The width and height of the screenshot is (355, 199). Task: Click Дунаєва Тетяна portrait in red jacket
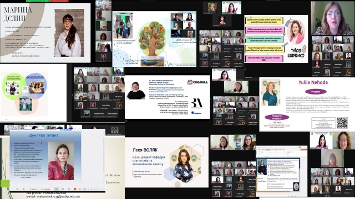pyautogui.click(x=61, y=161)
